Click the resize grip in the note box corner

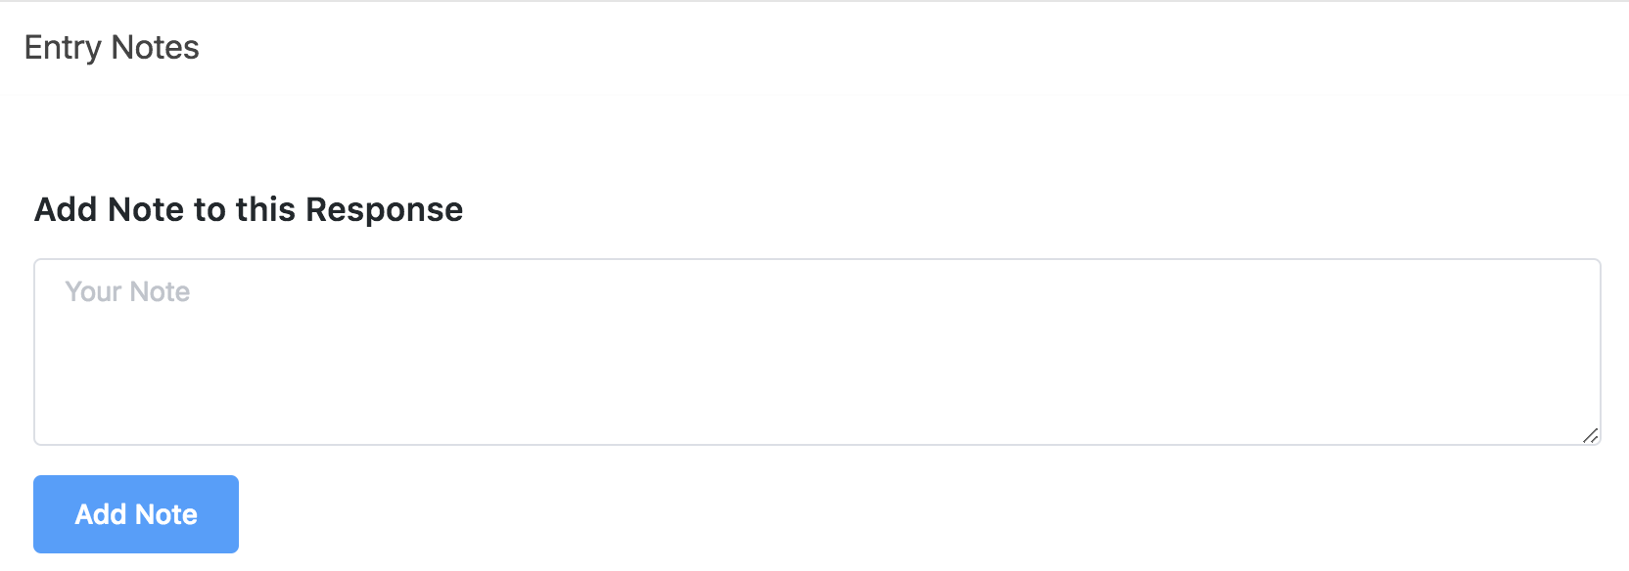coord(1590,435)
